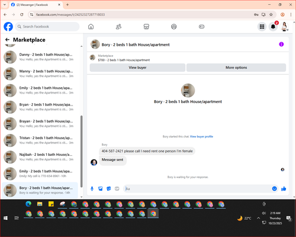Image resolution: width=296 pixels, height=237 pixels.
Task: Click the View buyer button
Action: click(x=137, y=68)
